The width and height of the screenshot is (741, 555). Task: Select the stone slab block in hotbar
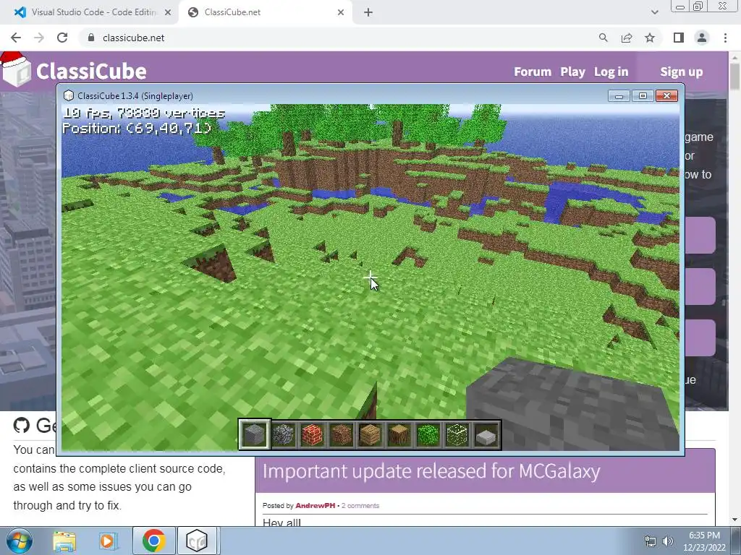(486, 434)
